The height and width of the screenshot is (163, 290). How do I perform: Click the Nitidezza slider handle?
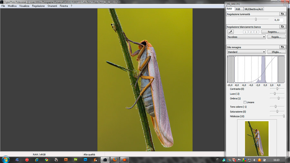tap(284, 116)
